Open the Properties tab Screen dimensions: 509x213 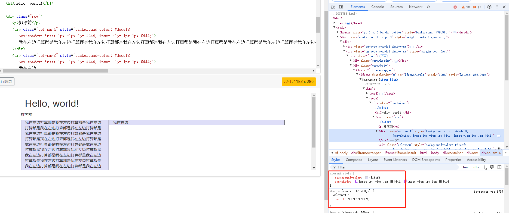coord(453,160)
